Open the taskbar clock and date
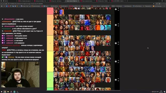 coord(161,92)
